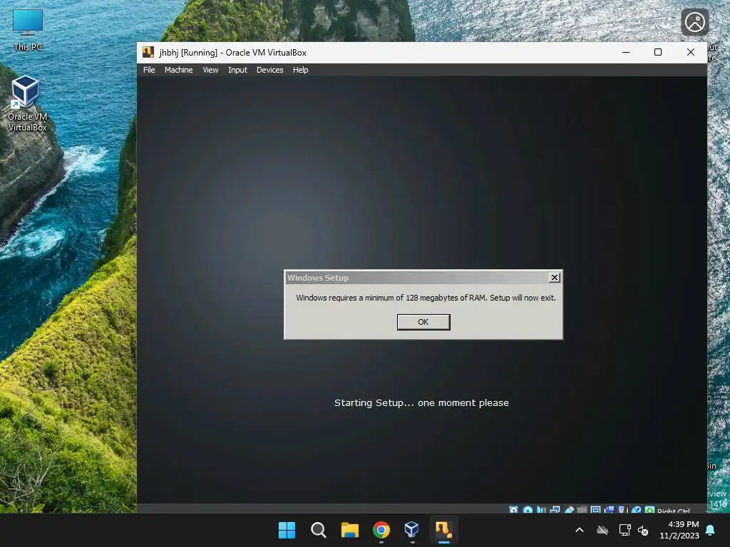Click the hard disk activity status icon
The image size is (730, 547).
(x=513, y=510)
